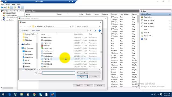Click the Enabled column header in Inbound Rules
The image size is (172, 97).
[x=89, y=14]
